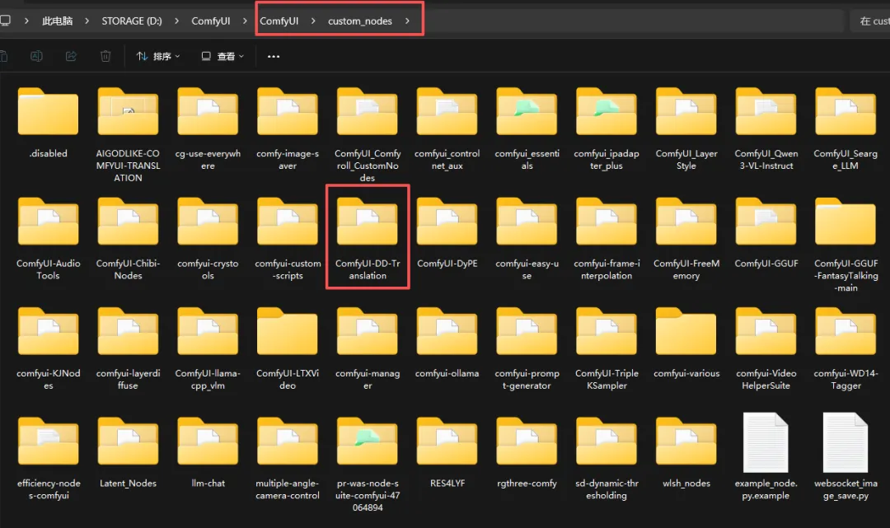Select the ComfyUI-GGUF-FantasyTalking-main folder
The height and width of the screenshot is (528, 890).
coord(845,222)
